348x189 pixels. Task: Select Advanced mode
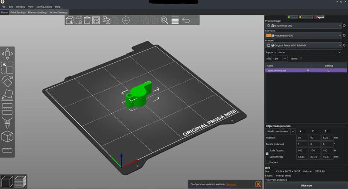(x=306, y=17)
